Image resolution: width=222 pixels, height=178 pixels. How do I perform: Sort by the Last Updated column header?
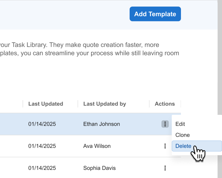pos(46,104)
